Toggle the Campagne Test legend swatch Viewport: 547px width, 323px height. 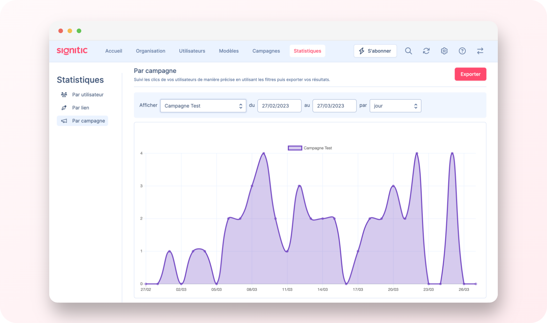tap(295, 148)
